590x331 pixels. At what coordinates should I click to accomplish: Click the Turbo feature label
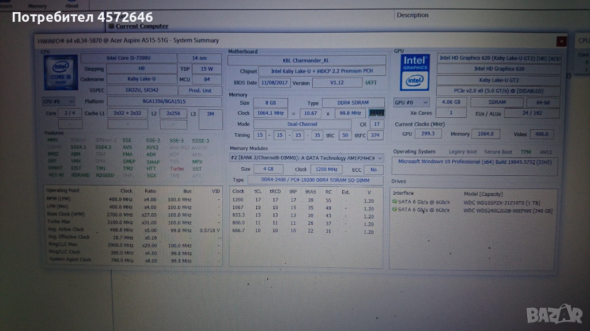(x=176, y=169)
